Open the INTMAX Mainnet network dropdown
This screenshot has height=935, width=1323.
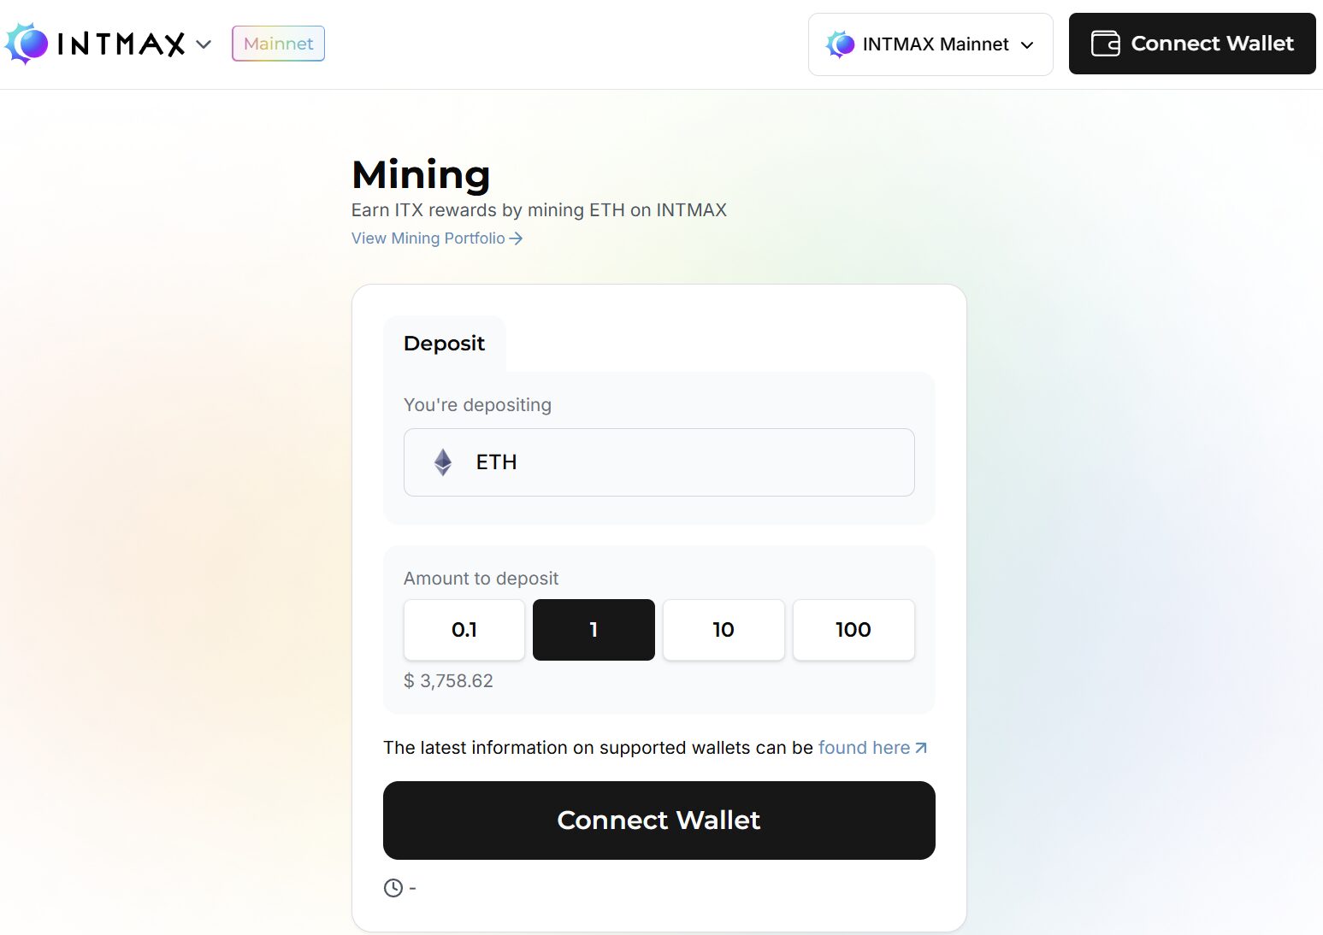click(930, 44)
